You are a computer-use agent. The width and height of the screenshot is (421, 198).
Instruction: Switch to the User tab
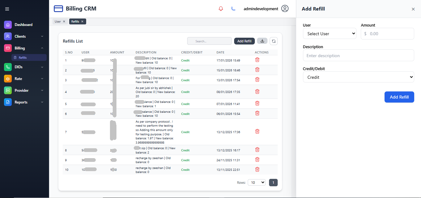(x=58, y=22)
